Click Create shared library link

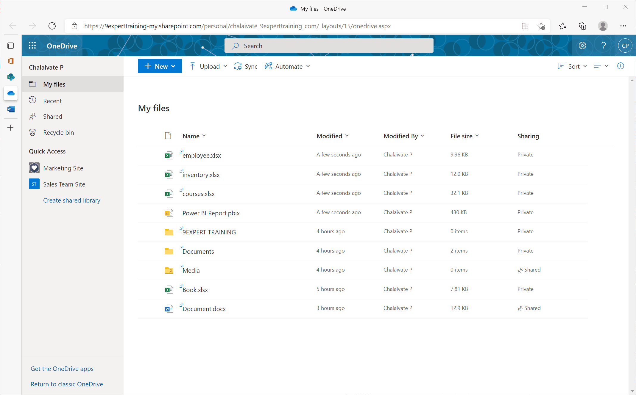click(71, 200)
